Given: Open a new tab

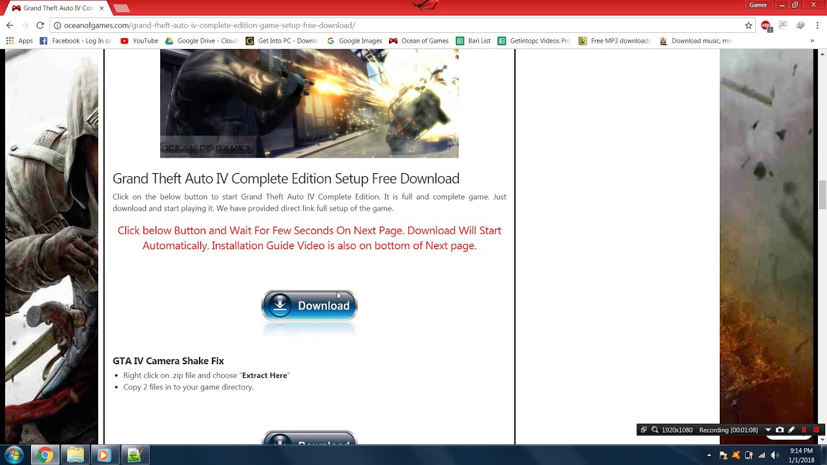Looking at the screenshot, I should (x=121, y=8).
